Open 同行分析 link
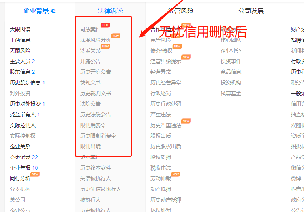304x212 pixels. click(20, 179)
